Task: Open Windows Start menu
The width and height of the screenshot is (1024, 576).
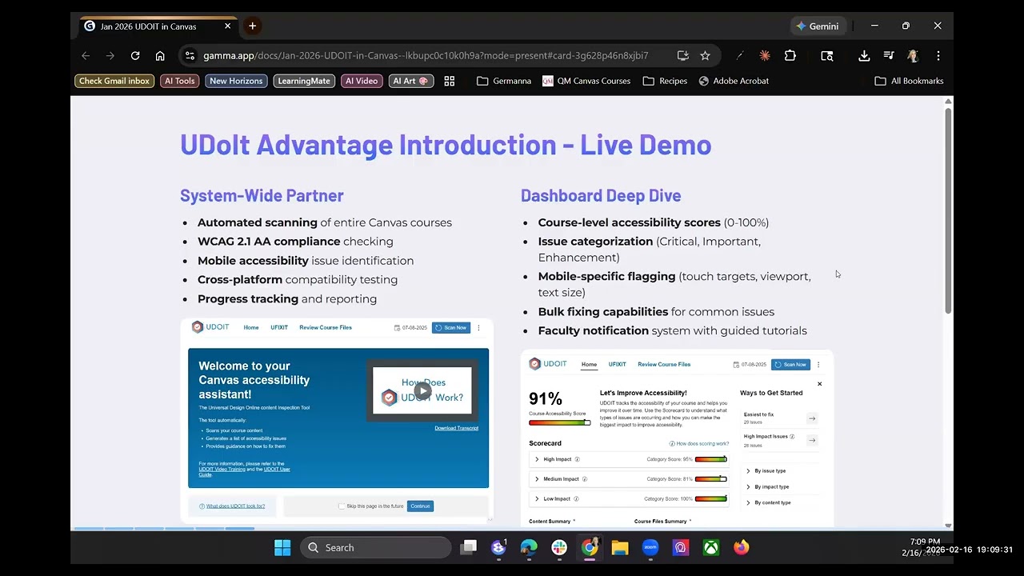Action: click(x=282, y=547)
